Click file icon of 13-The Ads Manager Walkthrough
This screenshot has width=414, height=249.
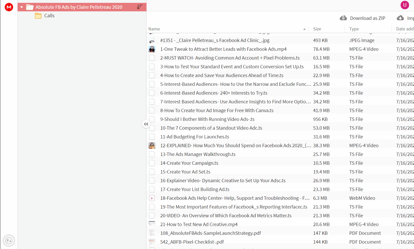[152, 154]
